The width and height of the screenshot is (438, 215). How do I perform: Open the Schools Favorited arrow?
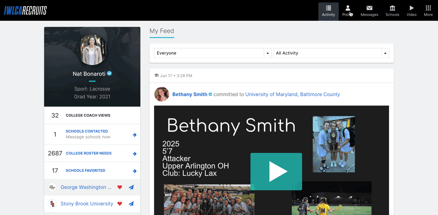134,171
